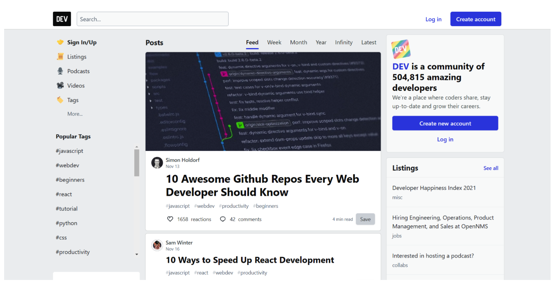Click the Popular Tags scroll up arrow

(137, 147)
